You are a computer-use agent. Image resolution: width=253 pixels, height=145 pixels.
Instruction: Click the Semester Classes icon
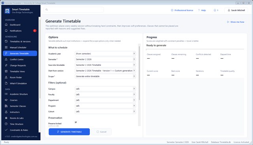[6, 106]
